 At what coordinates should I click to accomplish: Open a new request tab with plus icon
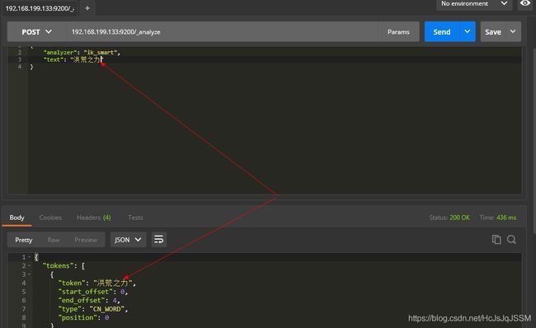click(87, 8)
